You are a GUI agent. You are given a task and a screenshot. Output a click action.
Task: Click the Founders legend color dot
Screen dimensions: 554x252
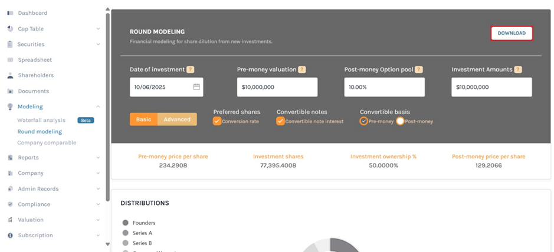pyautogui.click(x=125, y=223)
